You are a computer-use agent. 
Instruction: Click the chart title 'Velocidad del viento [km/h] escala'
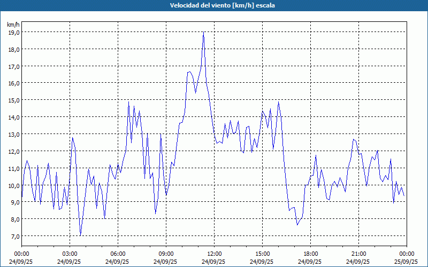coord(214,5)
